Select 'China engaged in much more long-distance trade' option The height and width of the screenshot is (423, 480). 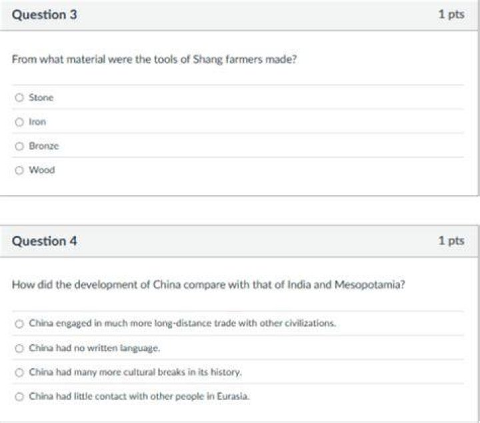coord(19,324)
